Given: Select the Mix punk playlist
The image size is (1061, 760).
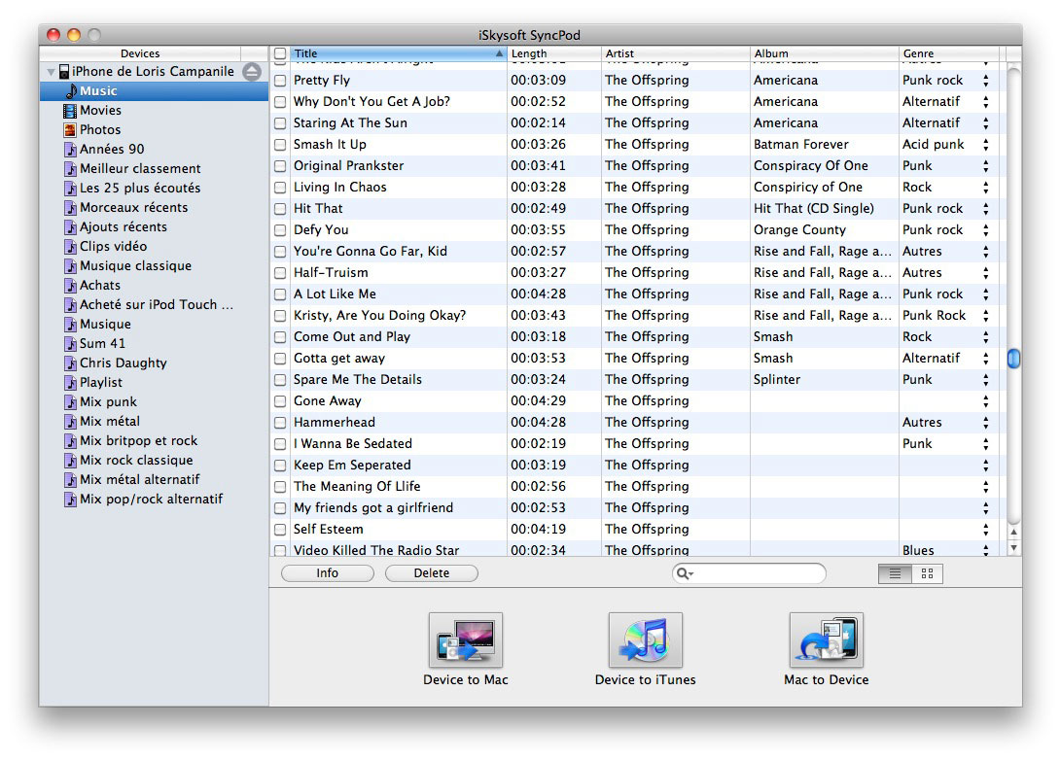Looking at the screenshot, I should click(x=108, y=402).
